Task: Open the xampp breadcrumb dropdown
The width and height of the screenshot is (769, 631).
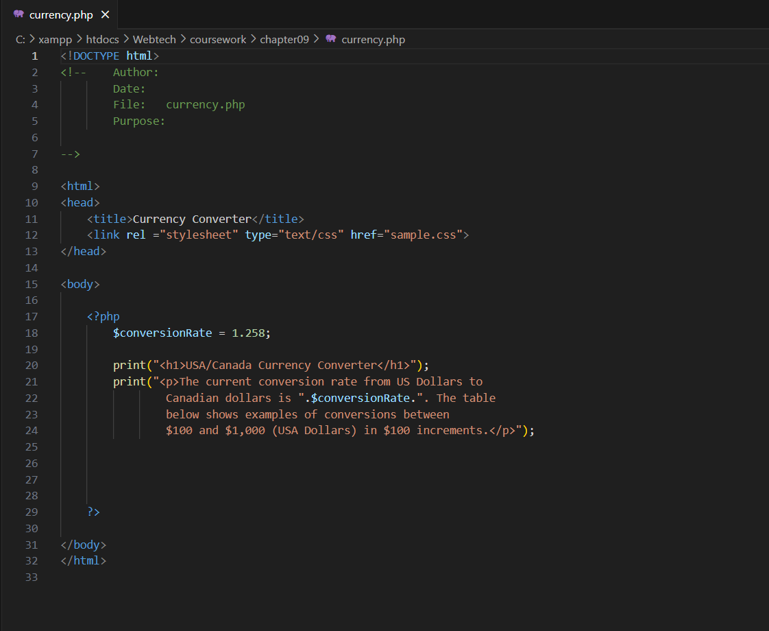Action: [x=56, y=39]
